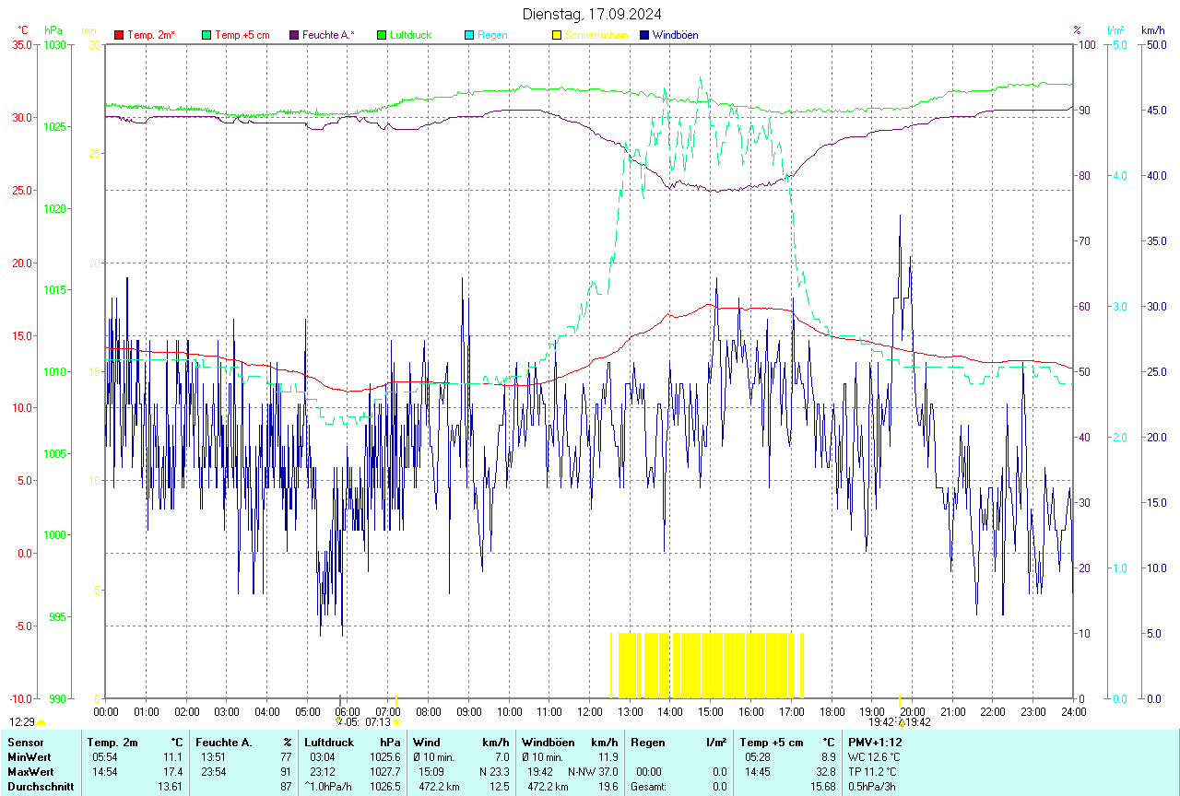Click the max gust value N-NW 37.0
The height and width of the screenshot is (796, 1180).
(593, 772)
